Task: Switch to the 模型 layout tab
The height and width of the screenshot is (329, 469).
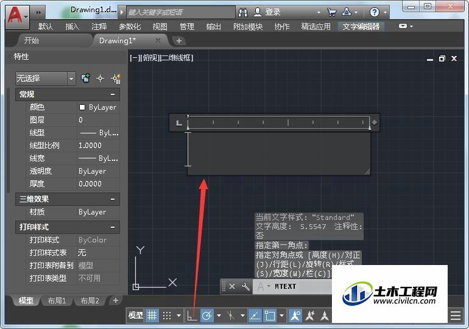Action: click(26, 300)
